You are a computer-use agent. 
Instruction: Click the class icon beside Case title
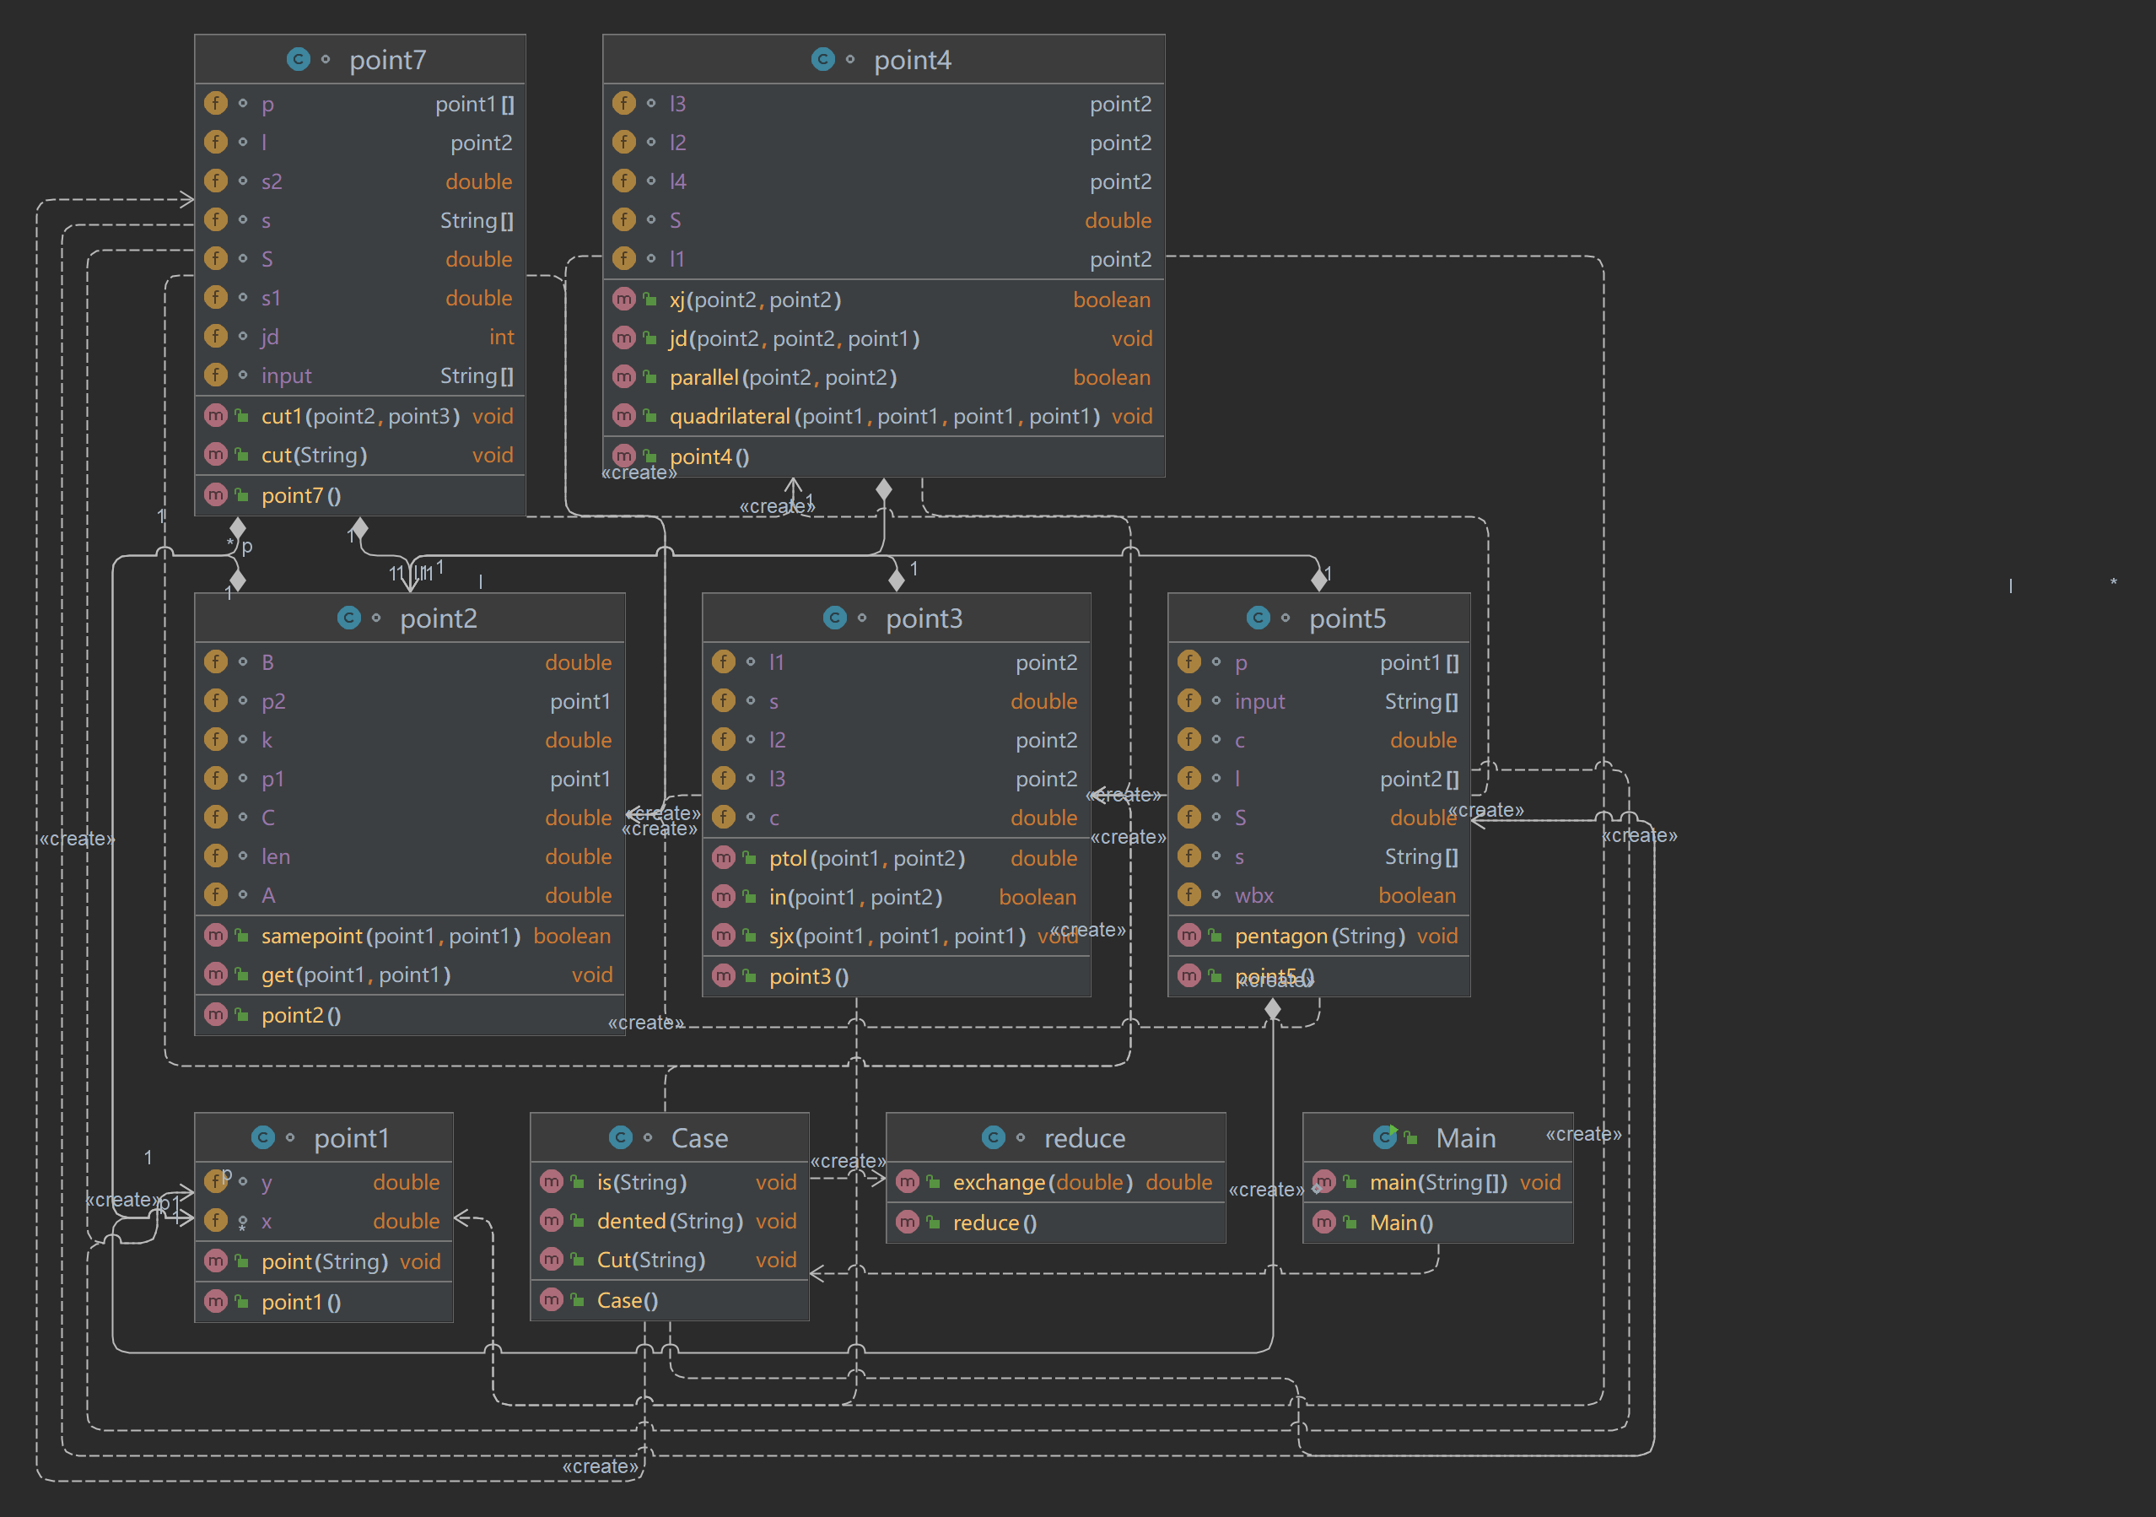621,1137
